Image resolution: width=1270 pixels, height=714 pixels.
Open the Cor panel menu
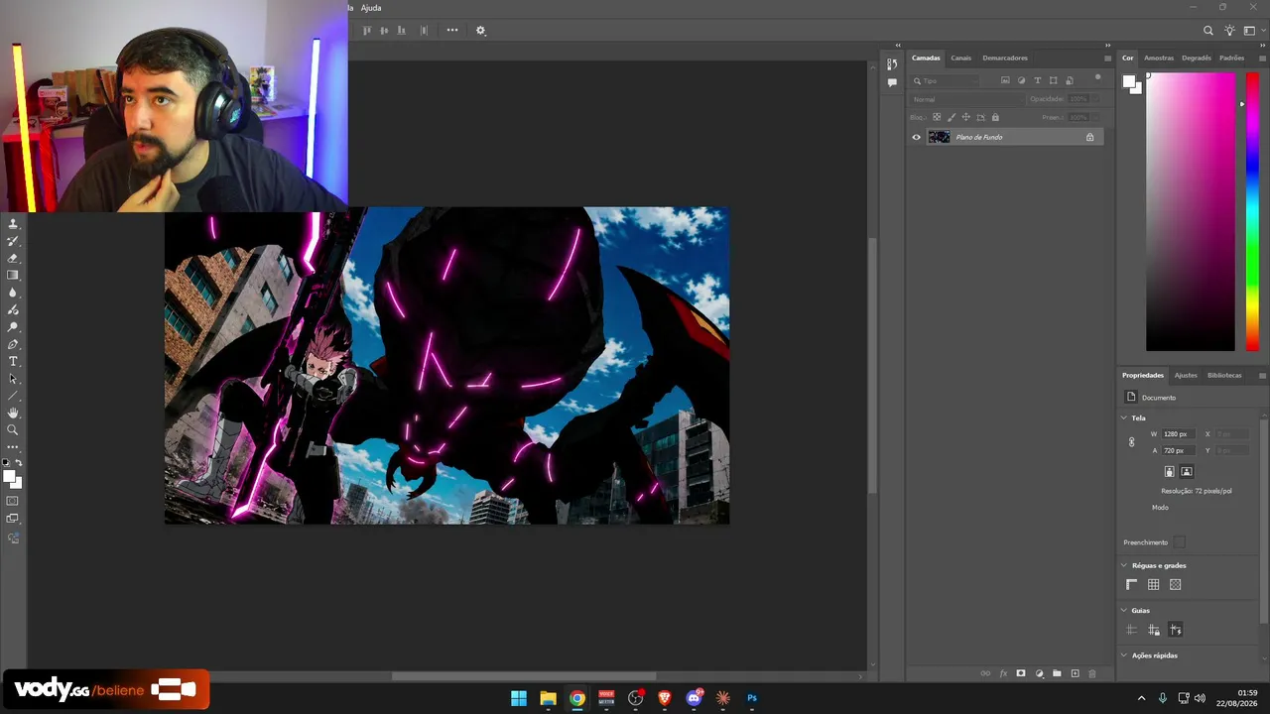pos(1262,59)
